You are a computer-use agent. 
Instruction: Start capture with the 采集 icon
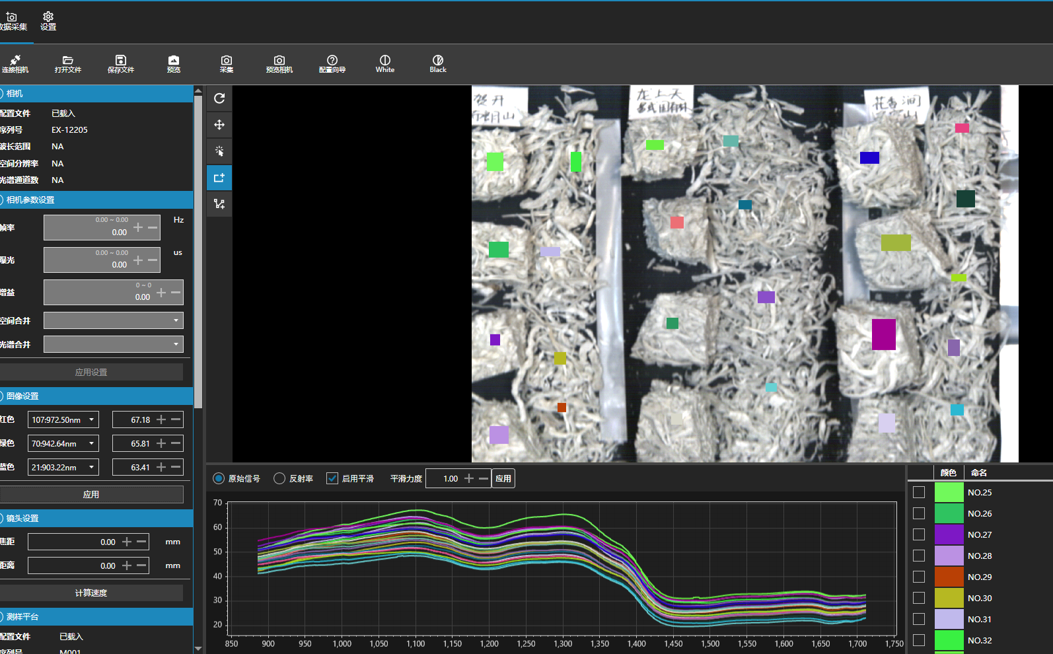(226, 63)
